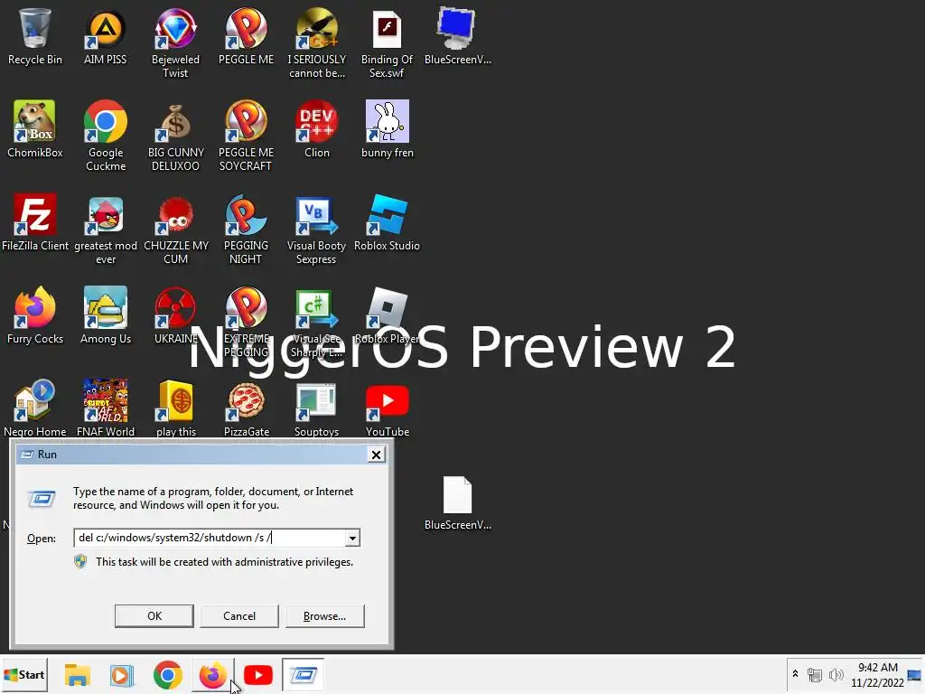Viewport: 925px width, 694px height.
Task: Select the ChomikBox shortcut icon
Action: pos(35,129)
